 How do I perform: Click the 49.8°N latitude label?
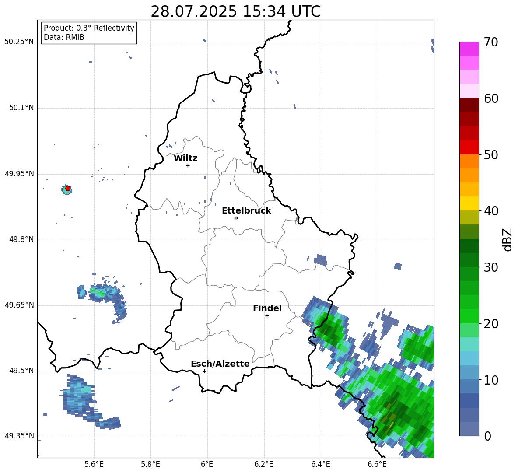[21, 239]
